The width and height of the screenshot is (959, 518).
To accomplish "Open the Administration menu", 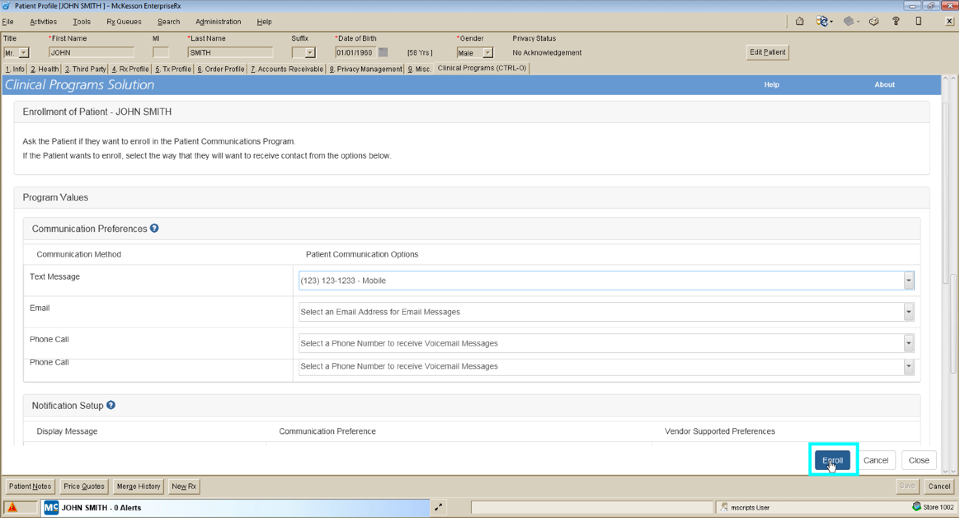I will pyautogui.click(x=219, y=21).
